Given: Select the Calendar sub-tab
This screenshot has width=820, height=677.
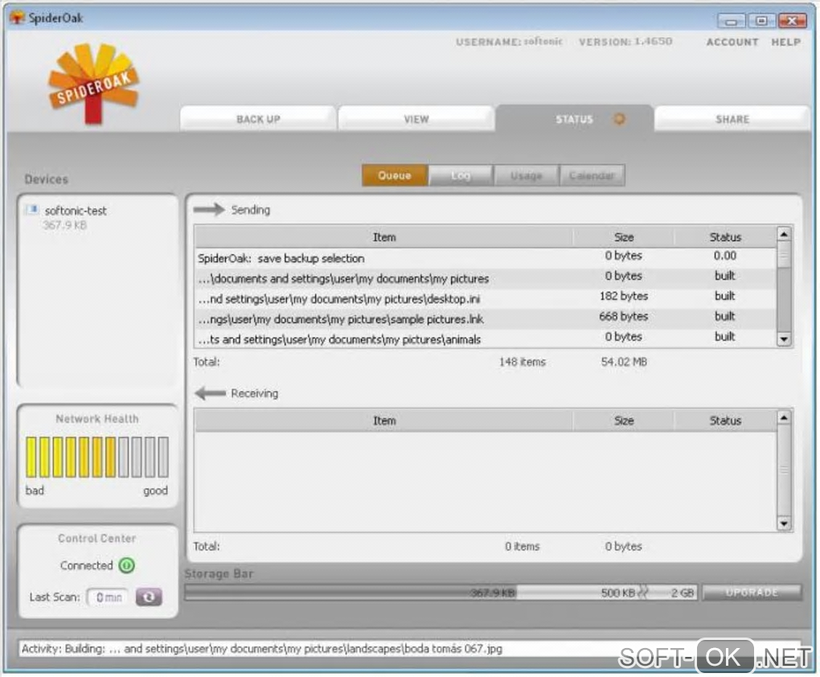Looking at the screenshot, I should click(592, 175).
